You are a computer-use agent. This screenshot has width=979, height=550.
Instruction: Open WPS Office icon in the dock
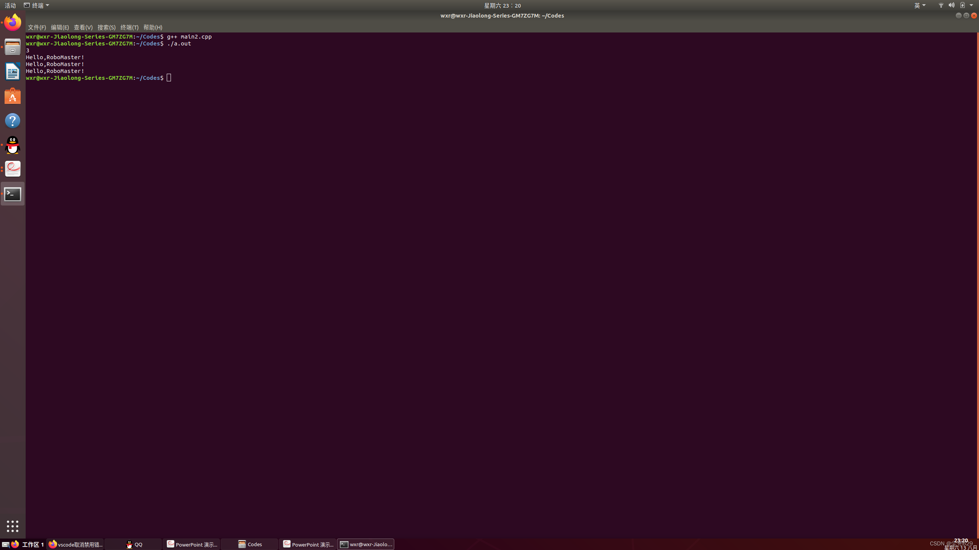[13, 169]
